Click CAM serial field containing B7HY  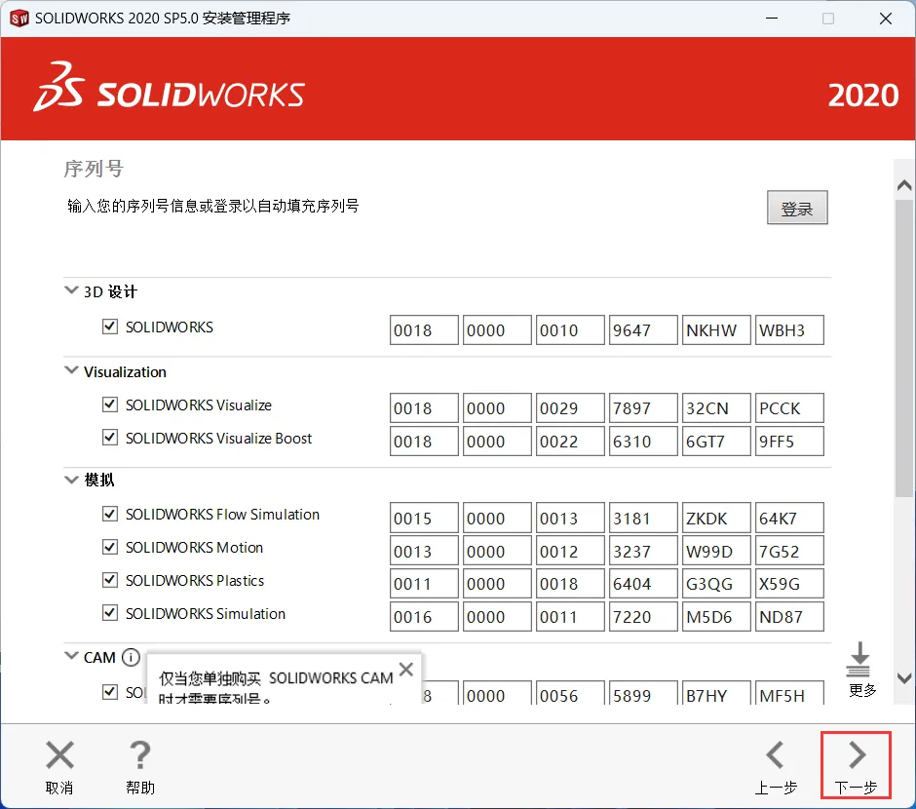click(x=716, y=693)
